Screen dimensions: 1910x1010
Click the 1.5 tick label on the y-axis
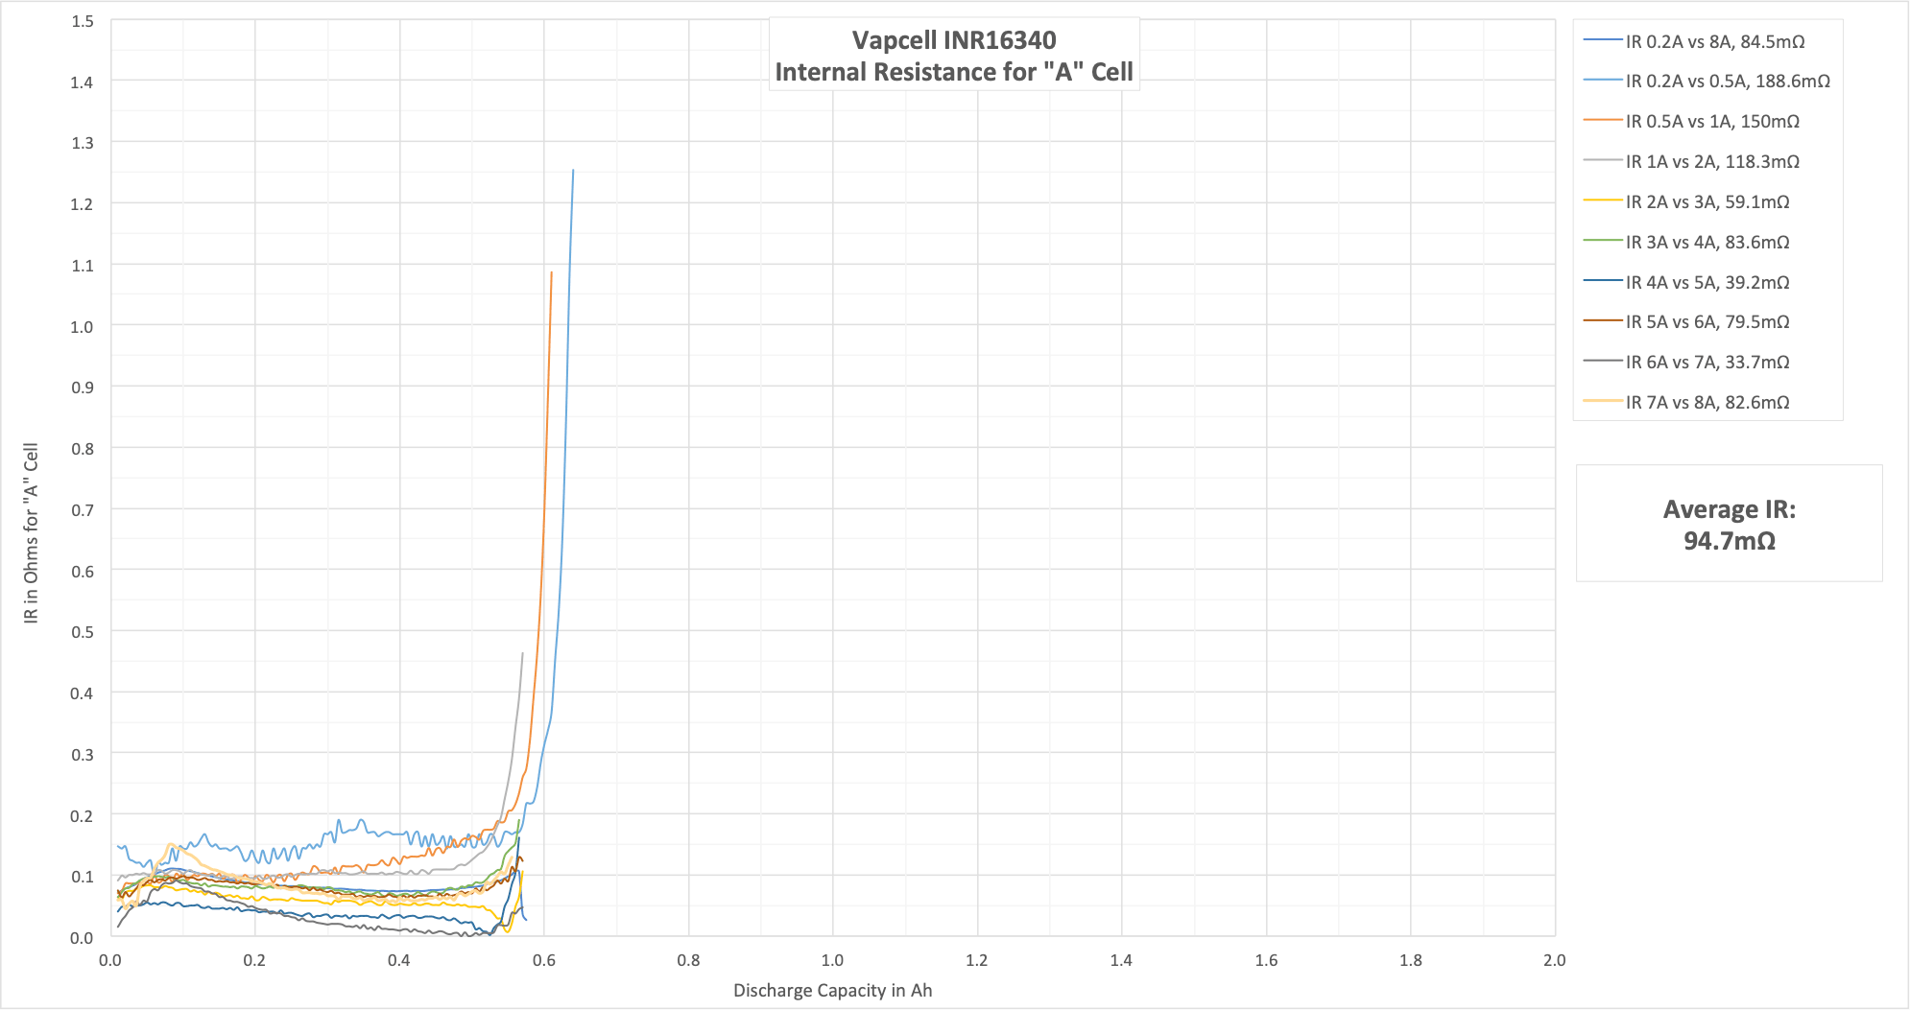82,21
